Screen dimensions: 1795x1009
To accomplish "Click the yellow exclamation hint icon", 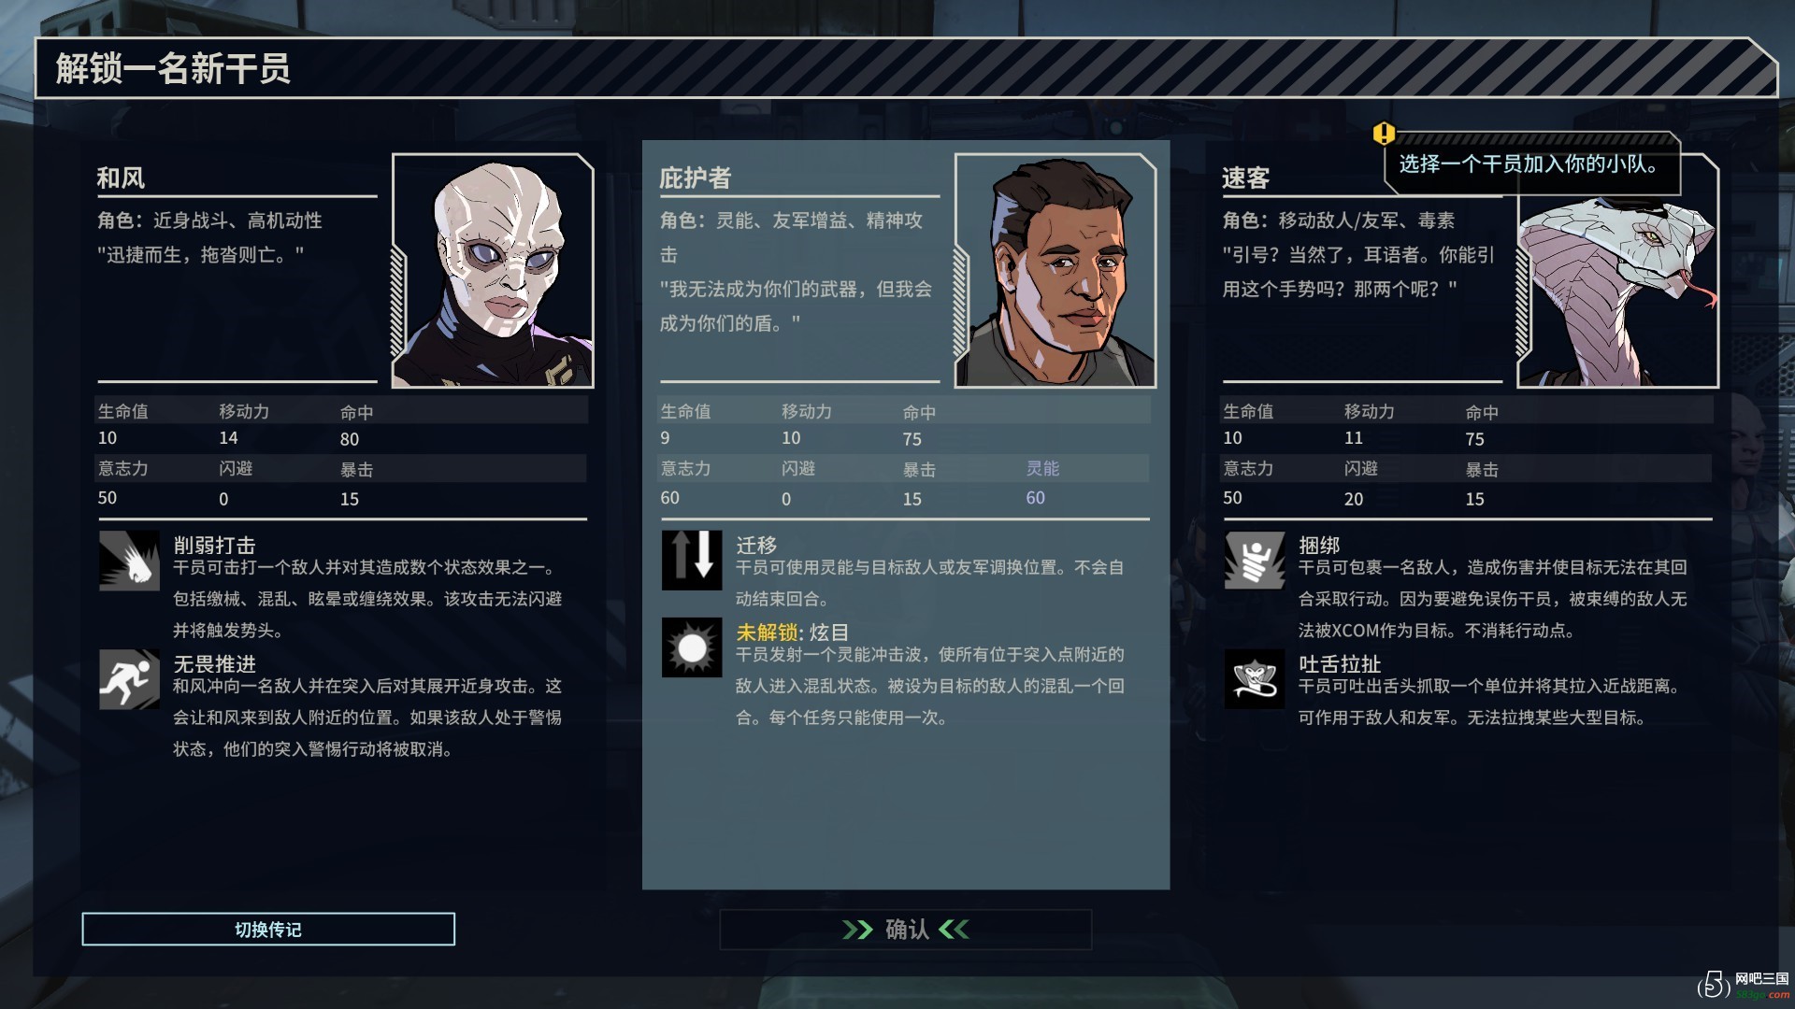I will tap(1384, 134).
